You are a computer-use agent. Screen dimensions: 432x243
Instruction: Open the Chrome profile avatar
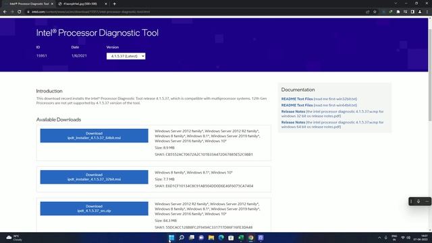(420, 12)
